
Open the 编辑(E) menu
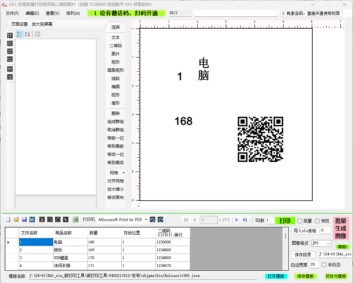tap(32, 13)
